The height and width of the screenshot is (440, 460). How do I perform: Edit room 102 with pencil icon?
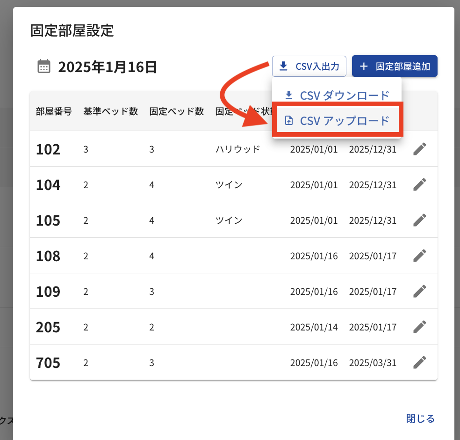pos(419,149)
